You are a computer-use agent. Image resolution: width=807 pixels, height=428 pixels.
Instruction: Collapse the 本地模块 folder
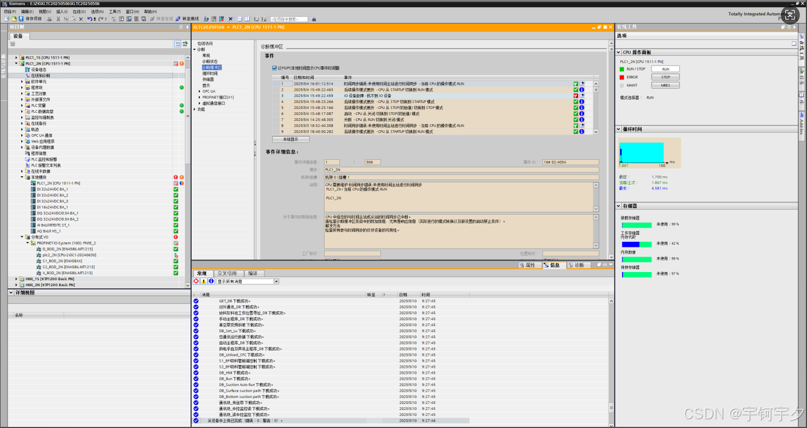coord(22,177)
